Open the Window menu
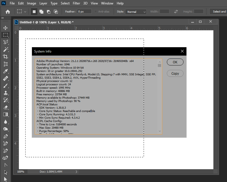 click(x=107, y=3)
